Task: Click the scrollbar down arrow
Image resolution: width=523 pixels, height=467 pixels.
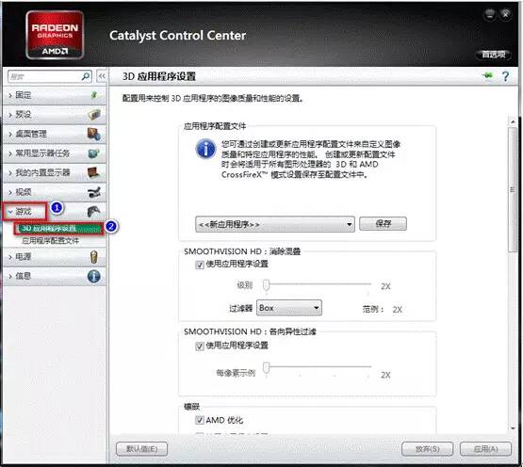Action: coord(513,428)
